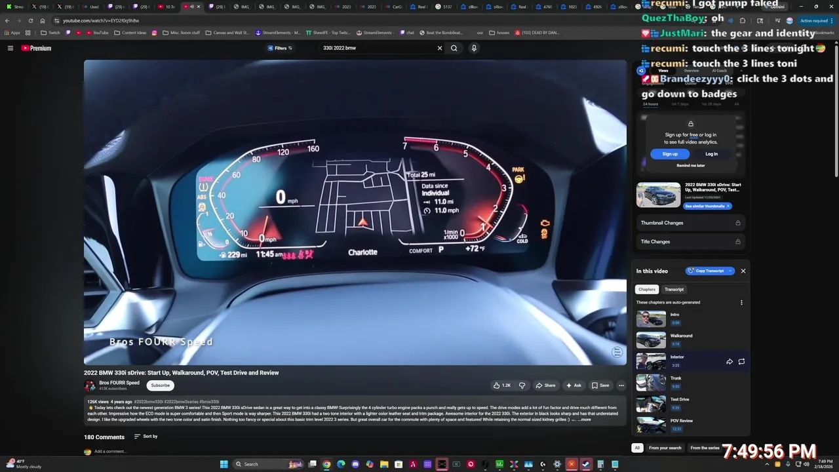Open the BMW thumbnail in the analytics card
Image resolution: width=839 pixels, height=472 pixels.
658,195
